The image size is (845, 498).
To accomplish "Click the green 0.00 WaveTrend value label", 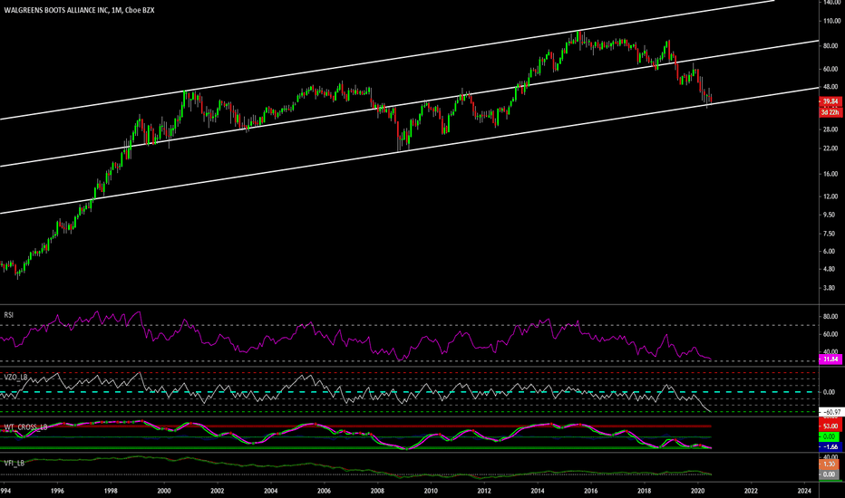I will 829,436.
